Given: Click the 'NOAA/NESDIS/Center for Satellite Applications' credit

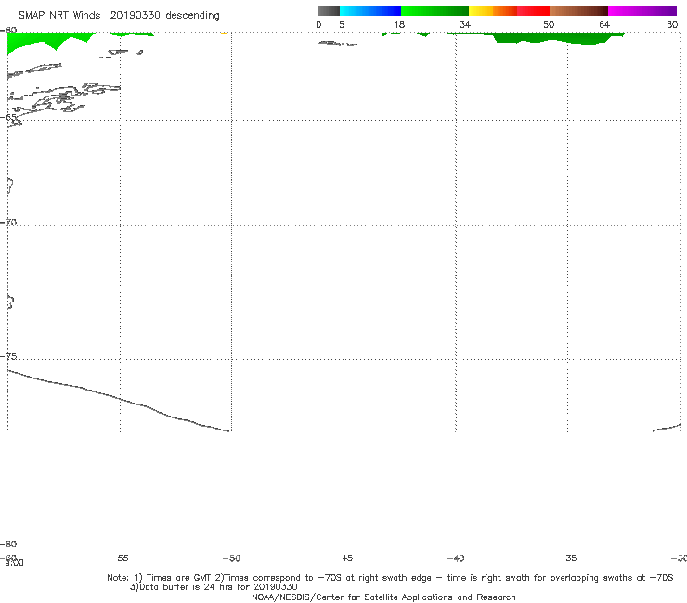Looking at the screenshot, I should (383, 597).
